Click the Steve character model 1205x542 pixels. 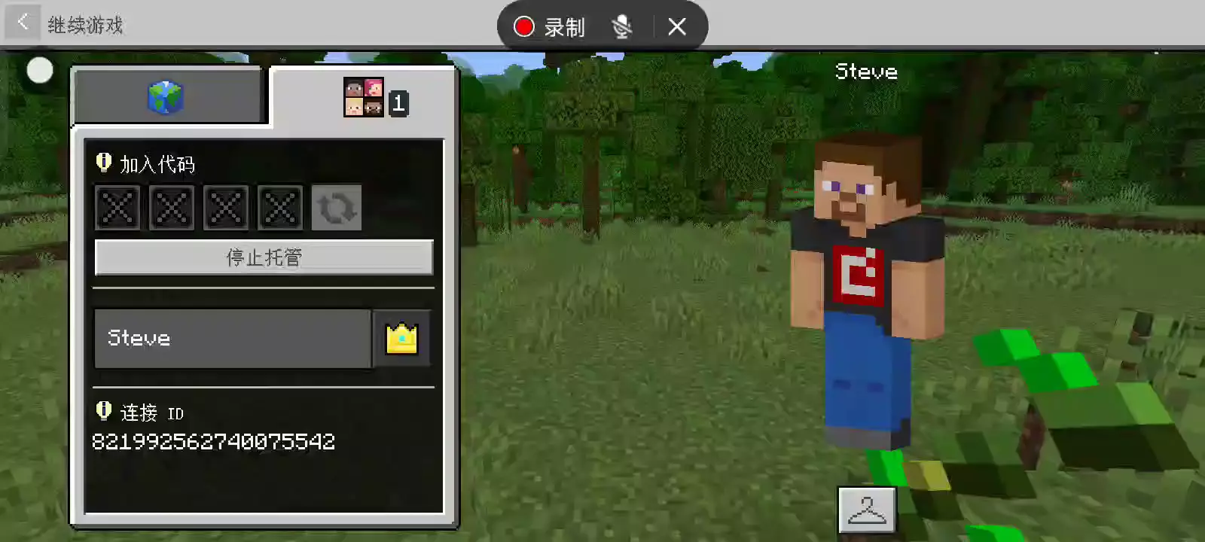coord(866,290)
